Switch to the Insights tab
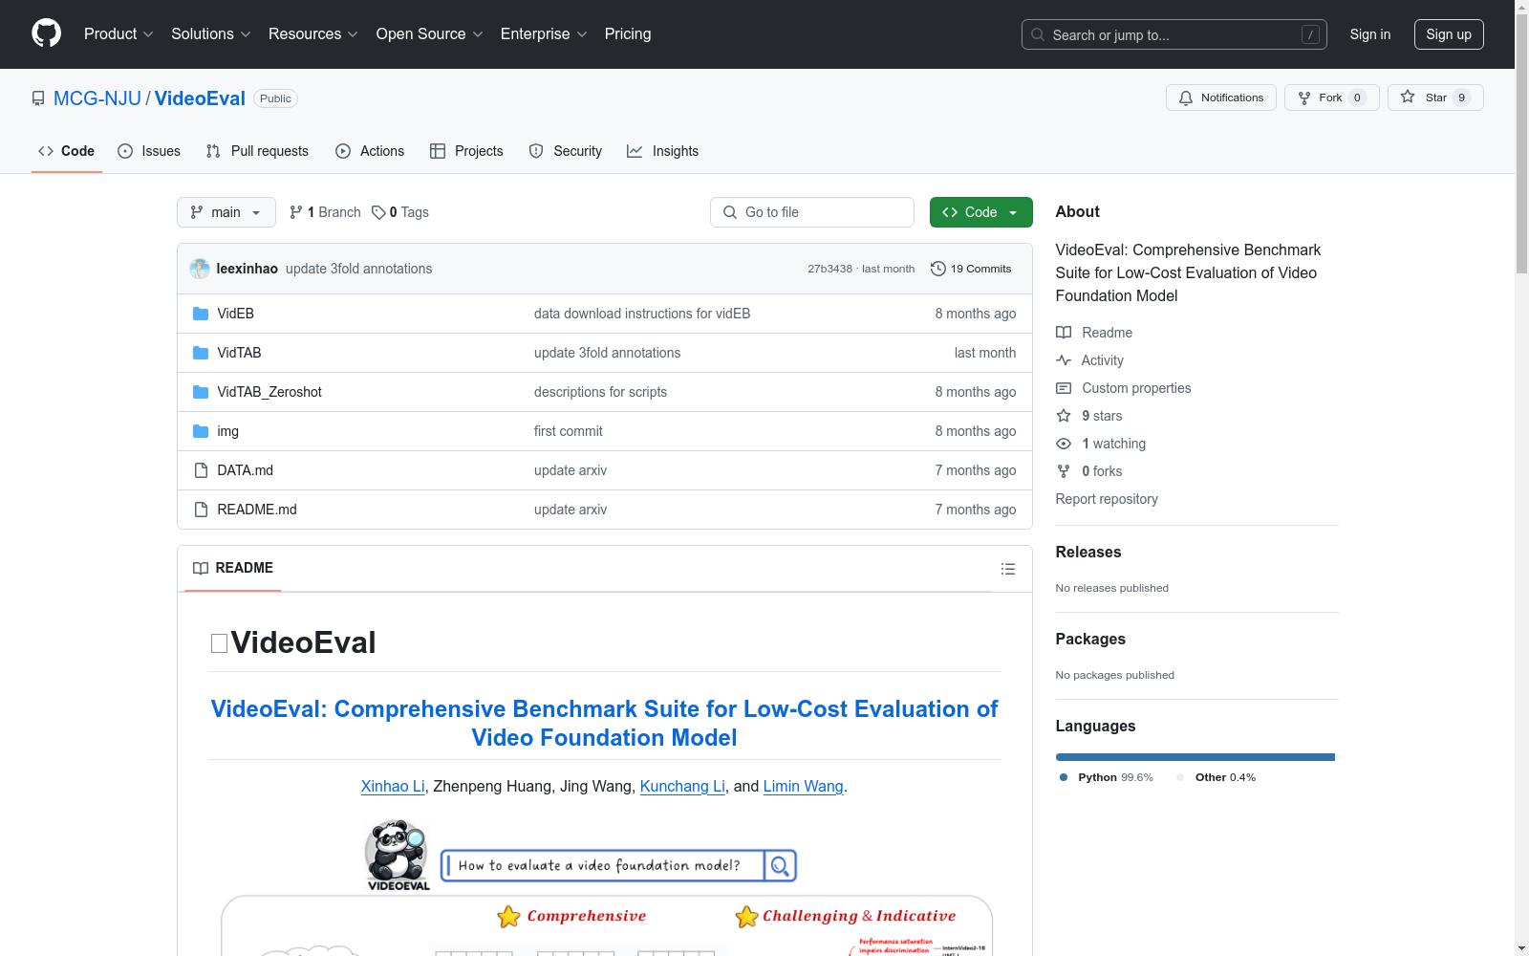 point(663,151)
